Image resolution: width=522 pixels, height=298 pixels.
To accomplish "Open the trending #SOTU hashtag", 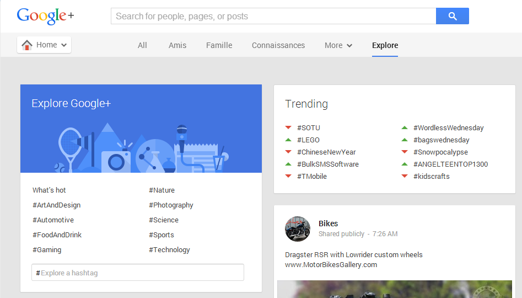I will [309, 127].
